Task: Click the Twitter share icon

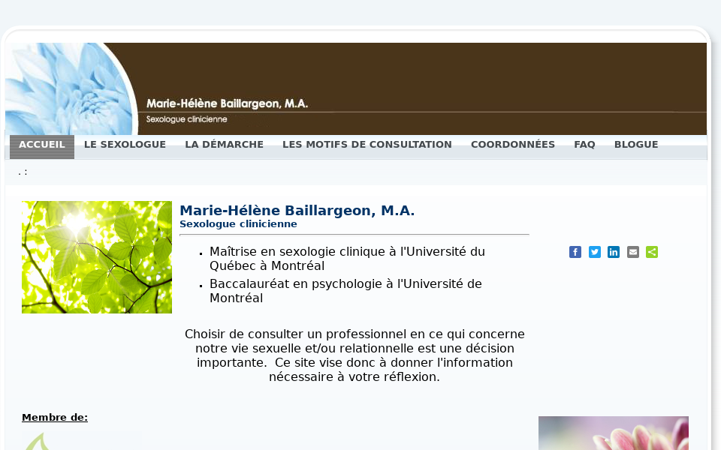Action: click(x=595, y=252)
